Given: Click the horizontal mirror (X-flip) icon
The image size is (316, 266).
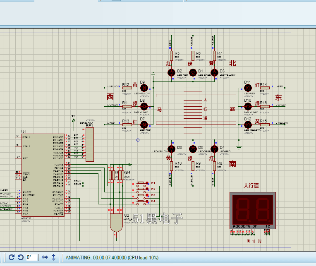Looking at the screenshot, I should pyautogui.click(x=45, y=257).
